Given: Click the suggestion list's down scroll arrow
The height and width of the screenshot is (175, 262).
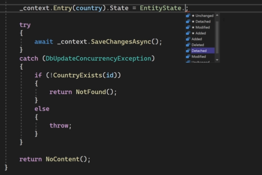Looking at the screenshot, I should coord(217,60).
